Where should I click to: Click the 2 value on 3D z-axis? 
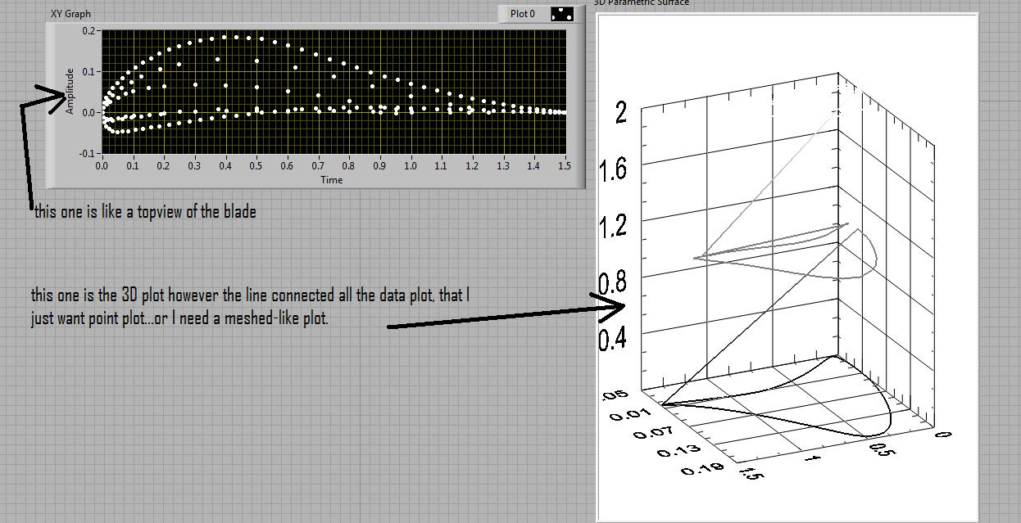tap(620, 113)
